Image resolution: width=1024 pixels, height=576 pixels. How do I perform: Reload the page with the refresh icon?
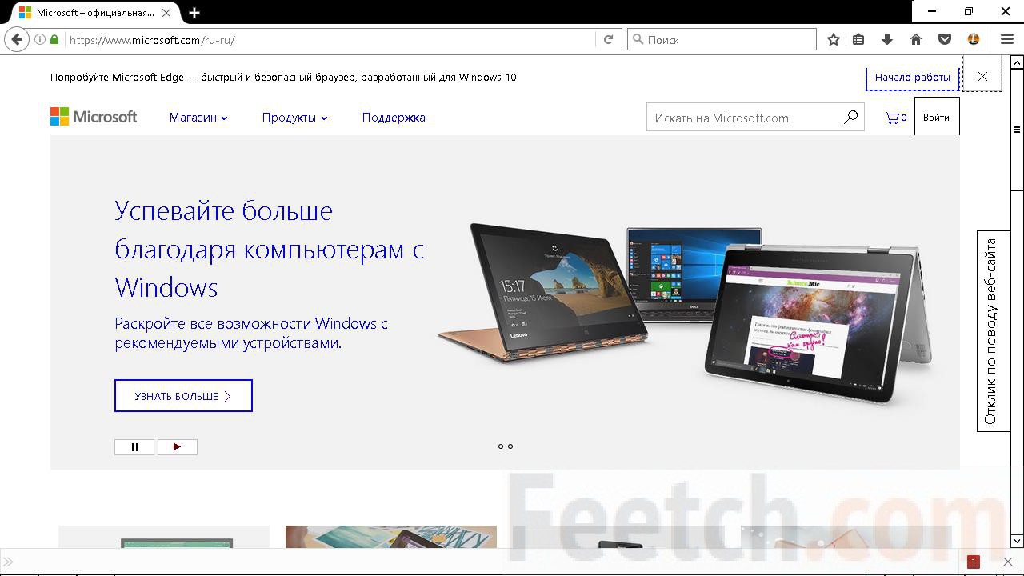(x=608, y=39)
